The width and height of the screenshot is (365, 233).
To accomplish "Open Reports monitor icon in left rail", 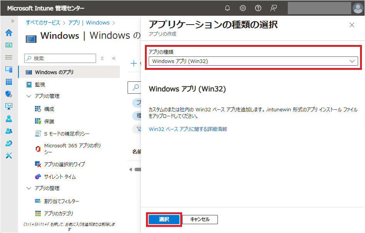I will [9, 106].
